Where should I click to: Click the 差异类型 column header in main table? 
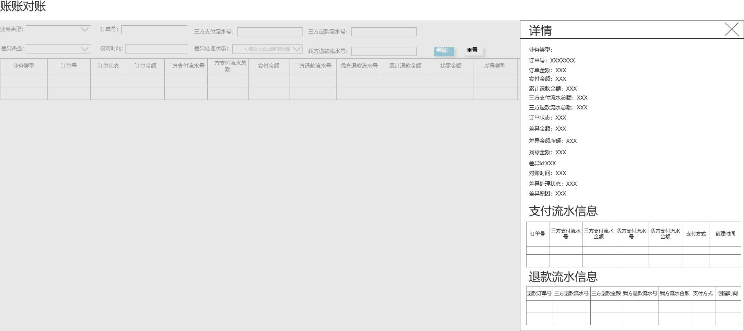tap(495, 67)
